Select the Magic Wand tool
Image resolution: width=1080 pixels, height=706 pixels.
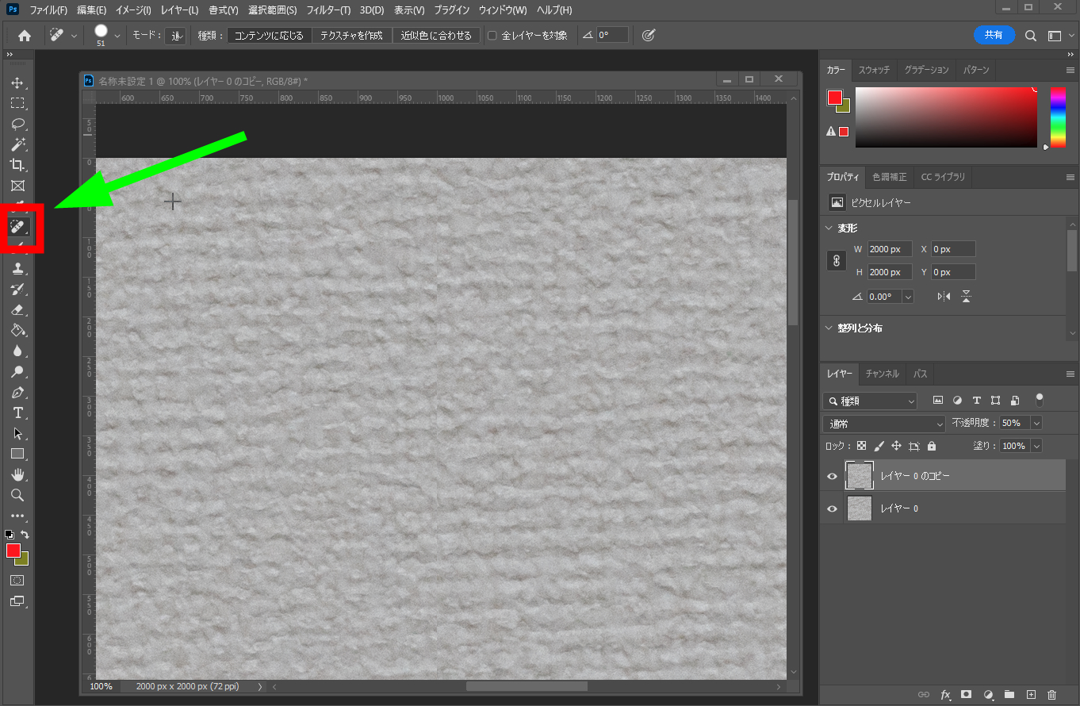[x=17, y=145]
